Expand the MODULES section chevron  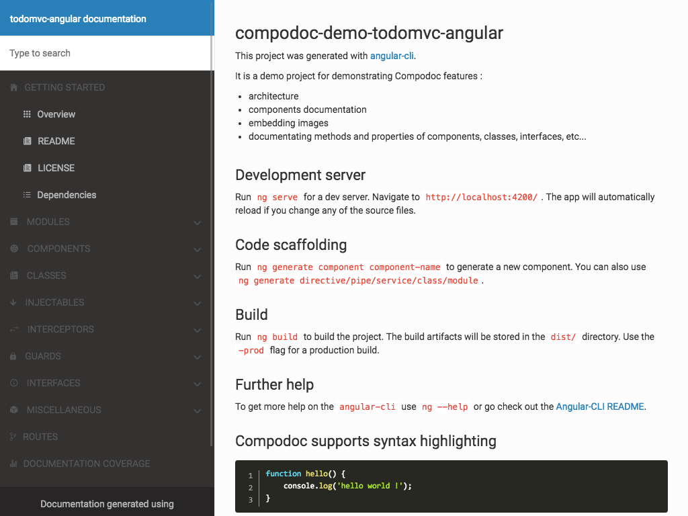pos(197,222)
